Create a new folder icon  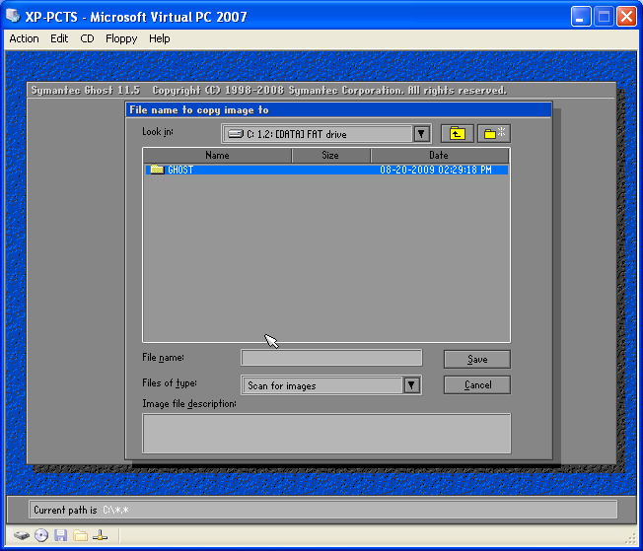pyautogui.click(x=494, y=134)
